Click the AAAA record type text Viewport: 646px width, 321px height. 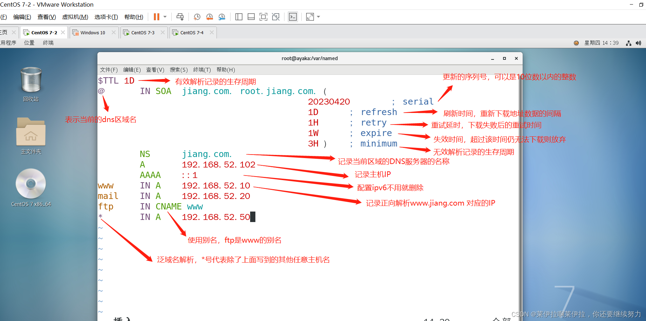pos(150,175)
